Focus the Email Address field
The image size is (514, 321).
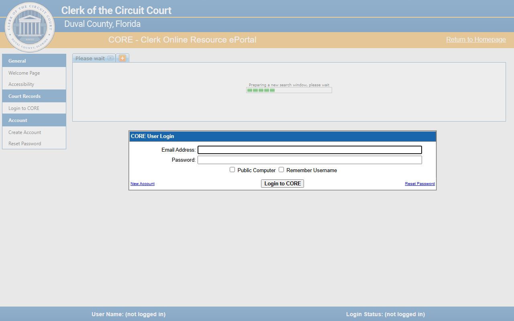310,150
